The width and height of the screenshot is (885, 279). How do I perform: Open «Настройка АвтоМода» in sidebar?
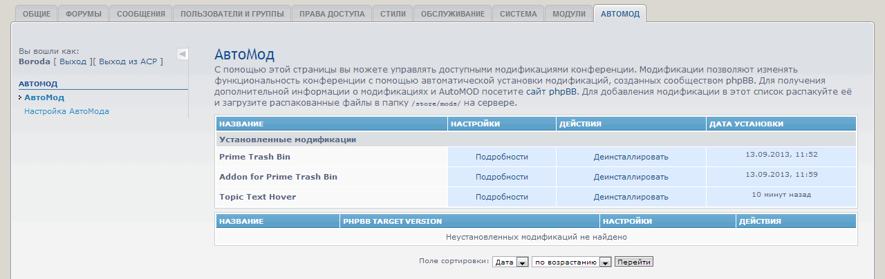[x=66, y=111]
